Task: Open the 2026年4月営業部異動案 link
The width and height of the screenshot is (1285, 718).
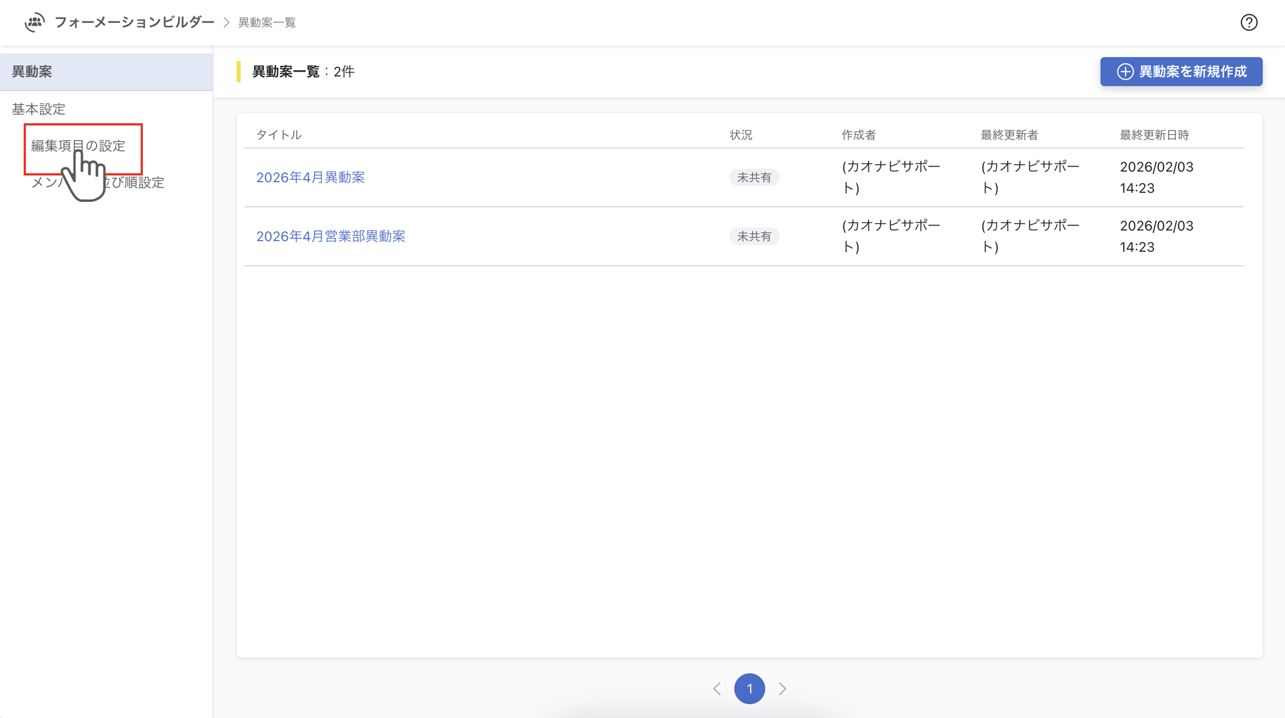Action: point(330,236)
